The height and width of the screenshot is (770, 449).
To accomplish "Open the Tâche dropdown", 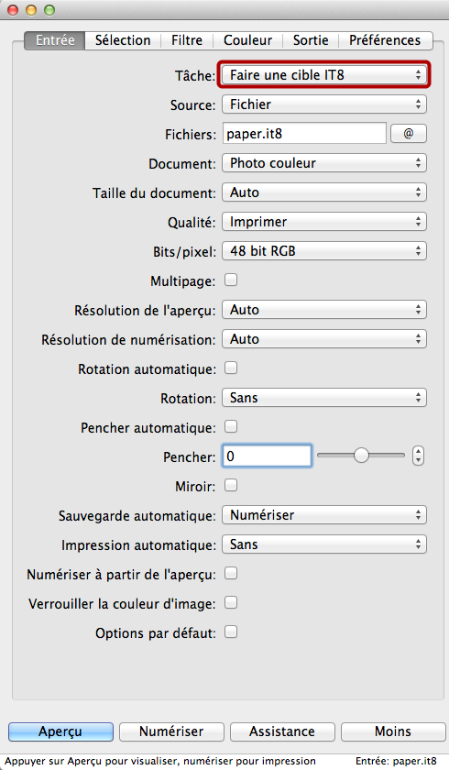I will 324,75.
